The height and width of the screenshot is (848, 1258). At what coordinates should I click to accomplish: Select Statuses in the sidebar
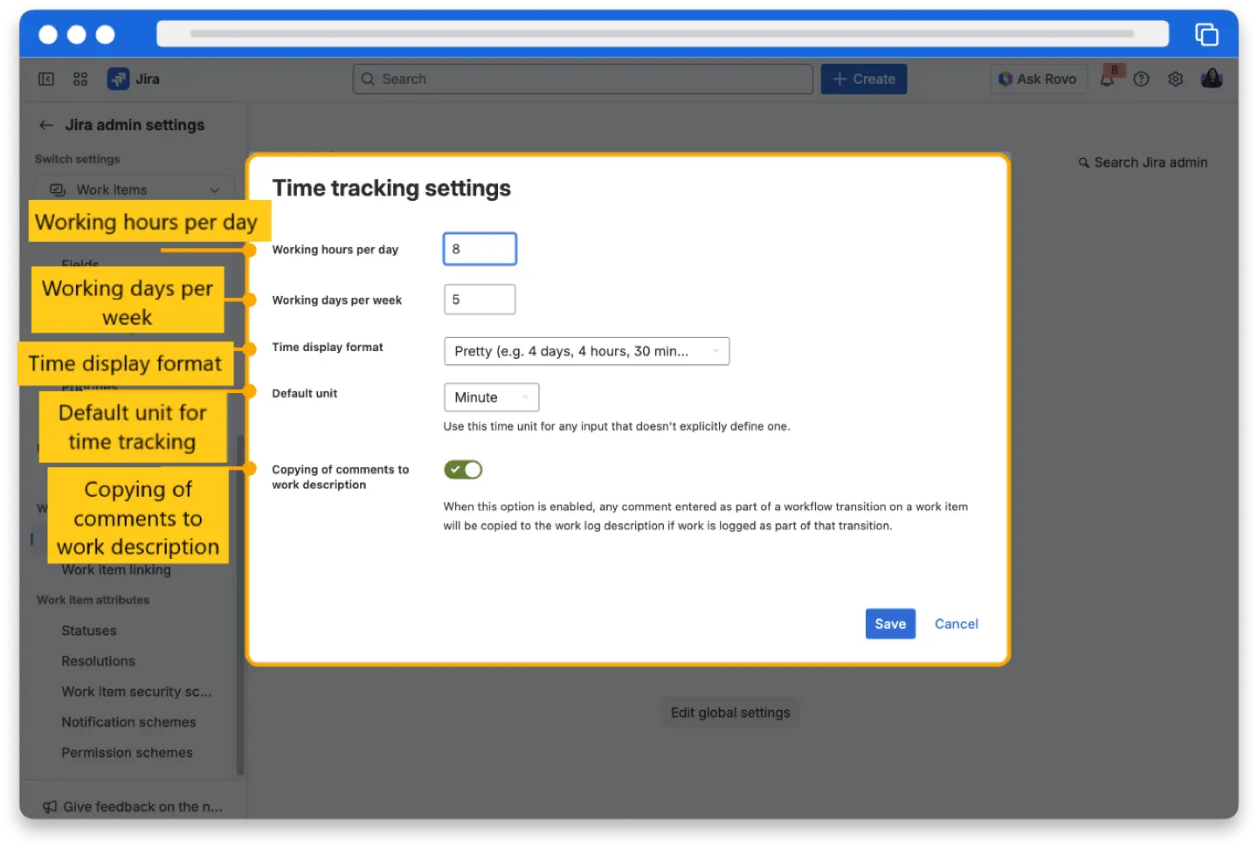point(88,631)
